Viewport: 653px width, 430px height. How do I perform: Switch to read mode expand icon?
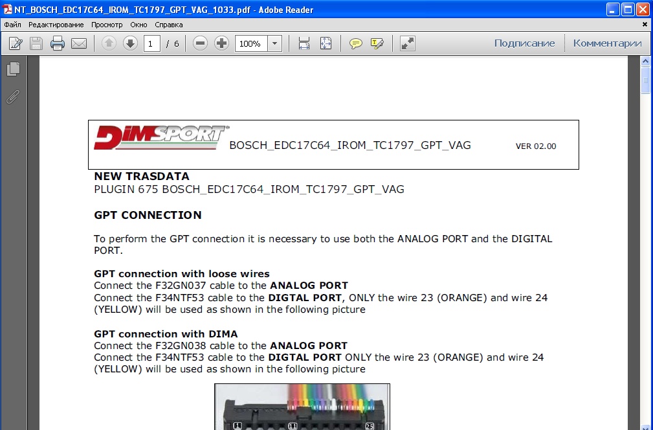[407, 43]
